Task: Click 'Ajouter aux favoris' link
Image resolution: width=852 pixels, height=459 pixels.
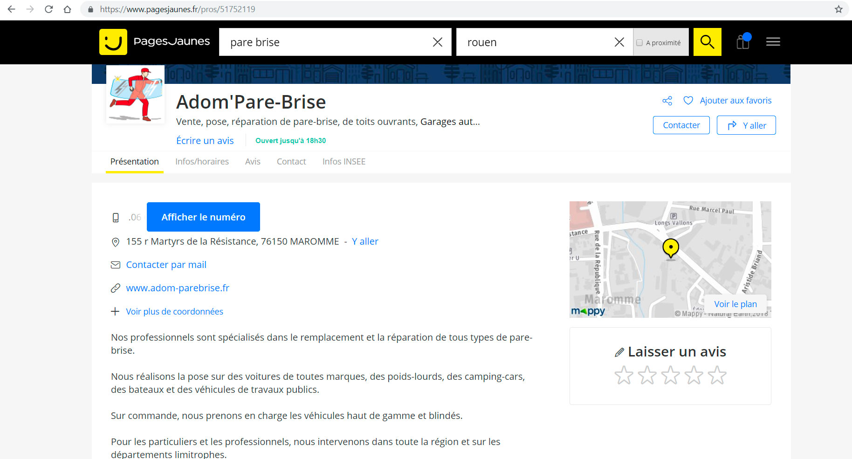Action: (735, 101)
